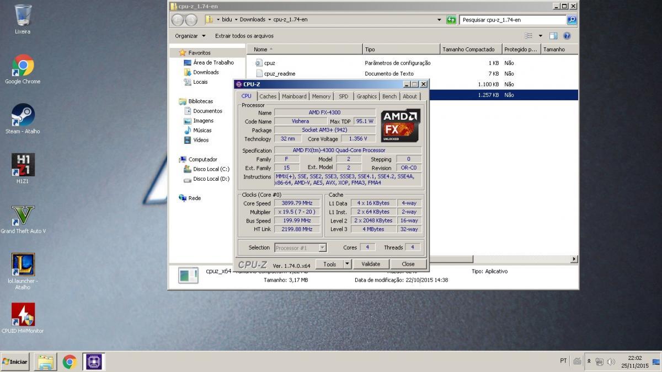Click the Pesquisar cpu-z_1.74-en search field
This screenshot has width=662, height=372.
point(512,20)
